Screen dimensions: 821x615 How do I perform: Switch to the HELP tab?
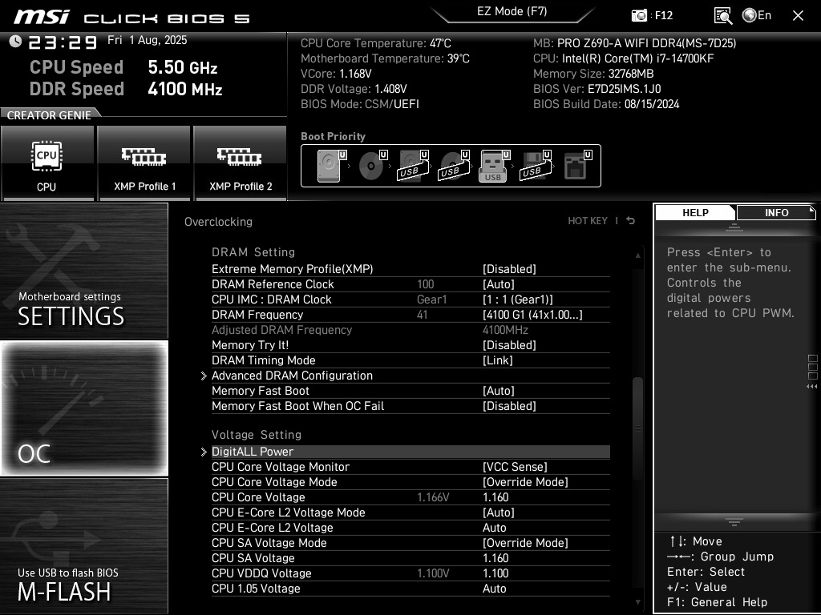pos(695,212)
